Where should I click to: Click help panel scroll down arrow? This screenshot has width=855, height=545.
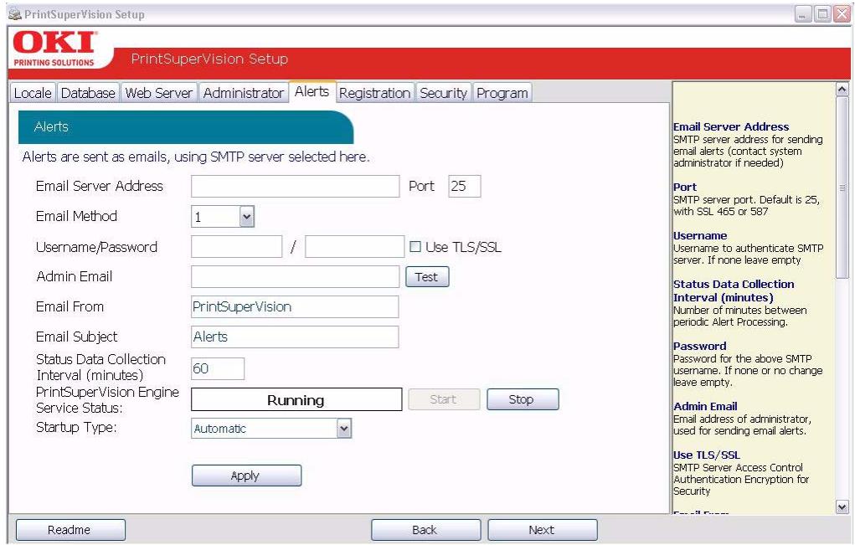tap(842, 506)
